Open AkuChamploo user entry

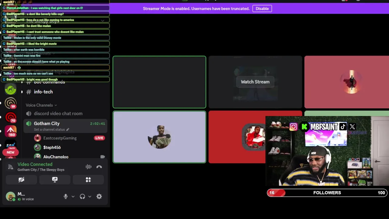(56, 157)
